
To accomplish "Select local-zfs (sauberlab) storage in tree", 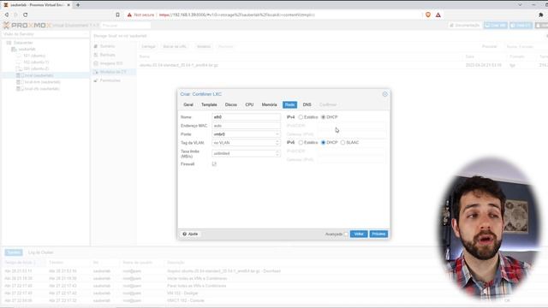I will pos(42,89).
